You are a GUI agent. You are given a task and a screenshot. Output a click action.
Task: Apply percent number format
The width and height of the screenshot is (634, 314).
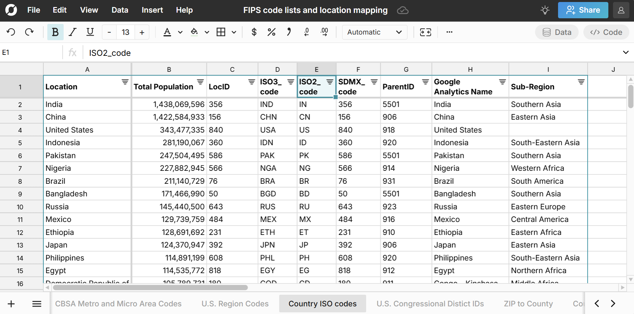point(271,32)
